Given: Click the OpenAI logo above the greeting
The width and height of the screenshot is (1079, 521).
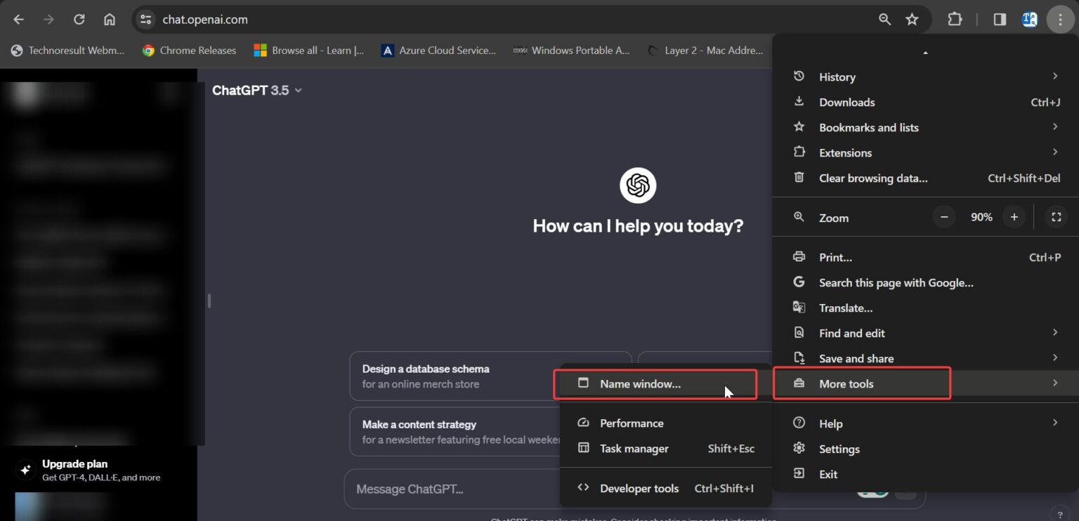Looking at the screenshot, I should coord(637,185).
